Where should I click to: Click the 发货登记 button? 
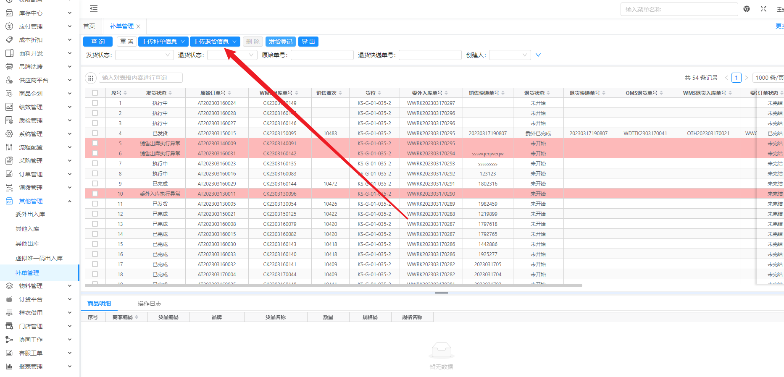click(x=280, y=42)
